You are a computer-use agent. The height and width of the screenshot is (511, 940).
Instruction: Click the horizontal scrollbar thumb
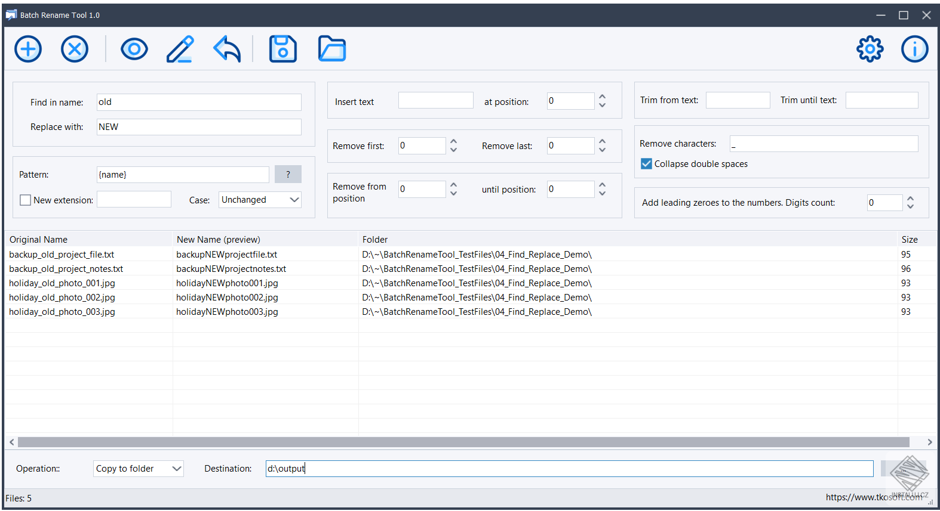click(x=463, y=442)
